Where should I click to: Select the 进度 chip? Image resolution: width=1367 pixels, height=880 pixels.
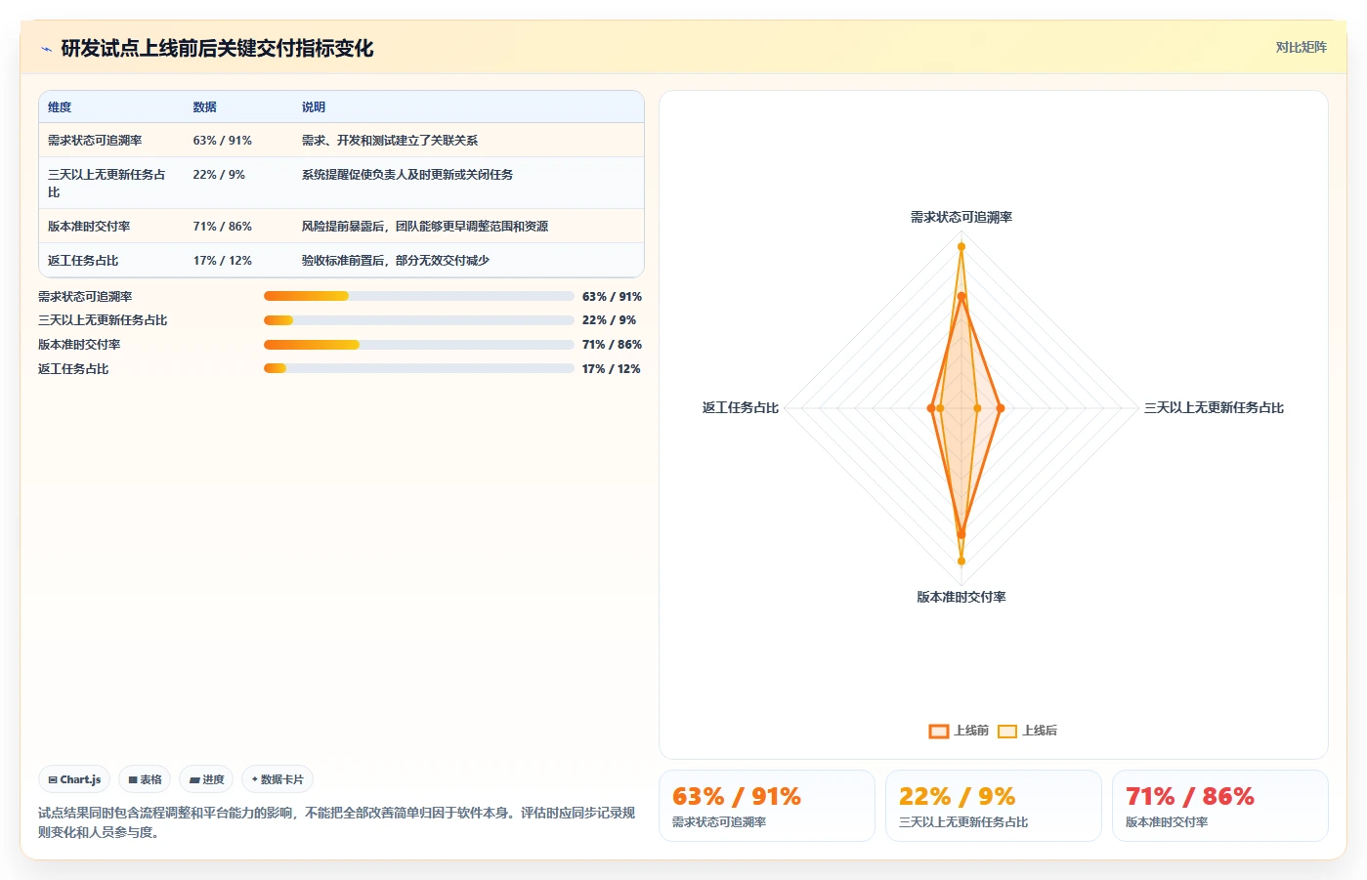[x=206, y=779]
